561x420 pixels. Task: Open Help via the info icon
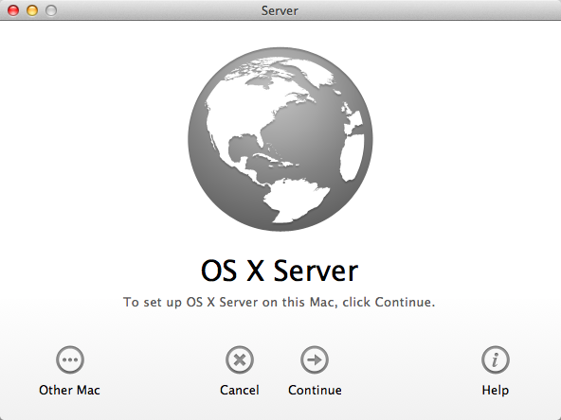496,359
